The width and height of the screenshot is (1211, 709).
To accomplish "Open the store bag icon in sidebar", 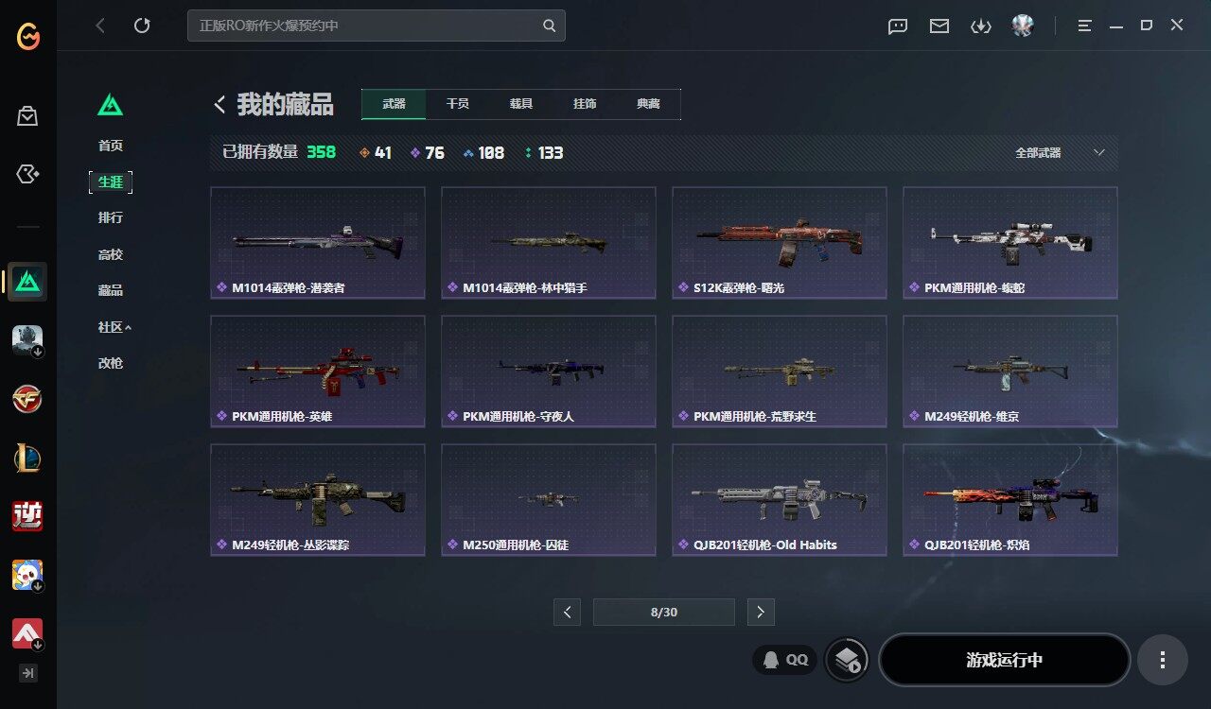I will tap(27, 116).
